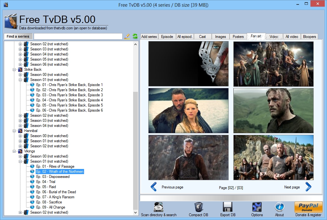Click the tree scrollbar down arrow
The height and width of the screenshot is (220, 327).
136,213
